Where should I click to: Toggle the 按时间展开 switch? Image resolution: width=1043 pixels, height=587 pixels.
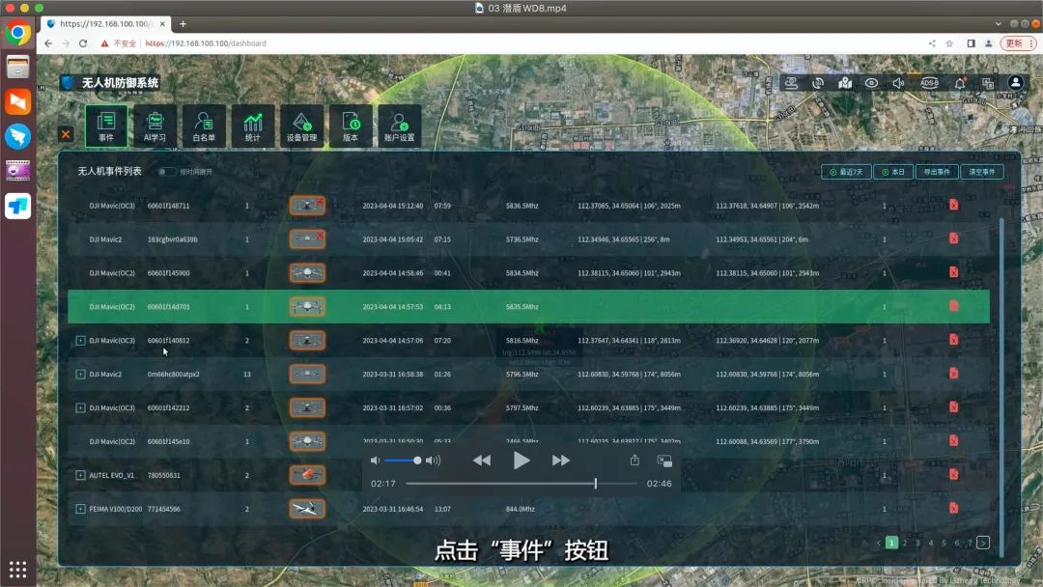(167, 172)
